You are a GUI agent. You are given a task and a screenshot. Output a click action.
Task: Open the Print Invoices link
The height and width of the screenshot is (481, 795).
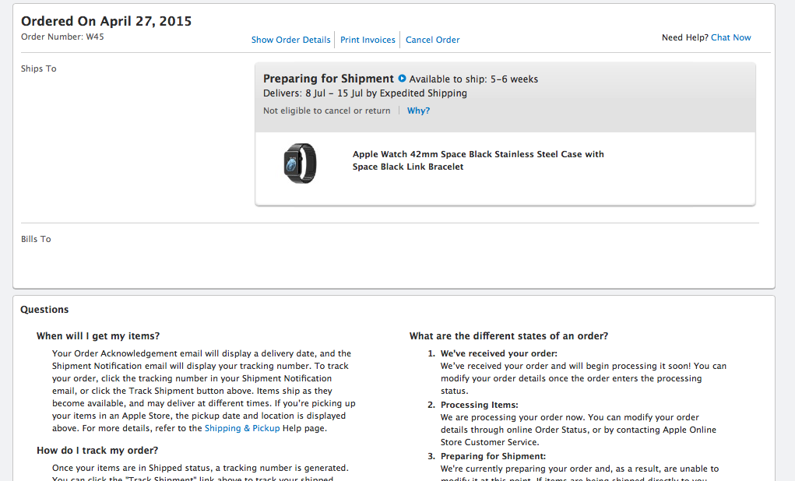(368, 40)
